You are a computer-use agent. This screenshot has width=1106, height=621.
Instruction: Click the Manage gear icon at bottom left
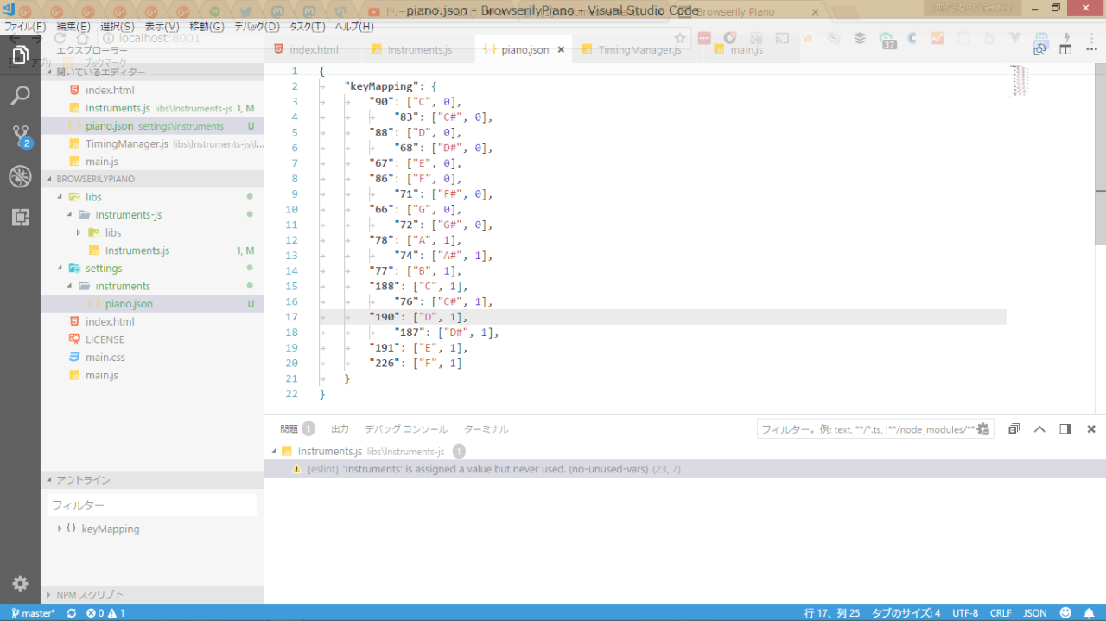pyautogui.click(x=20, y=583)
